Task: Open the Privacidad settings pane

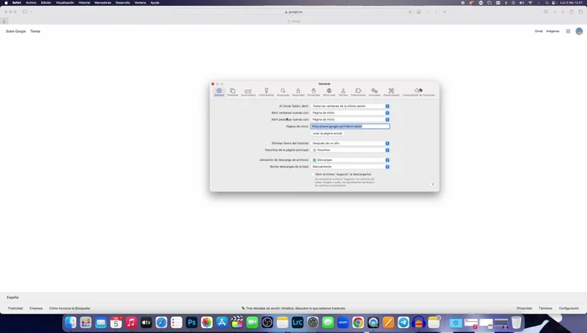Action: [314, 92]
